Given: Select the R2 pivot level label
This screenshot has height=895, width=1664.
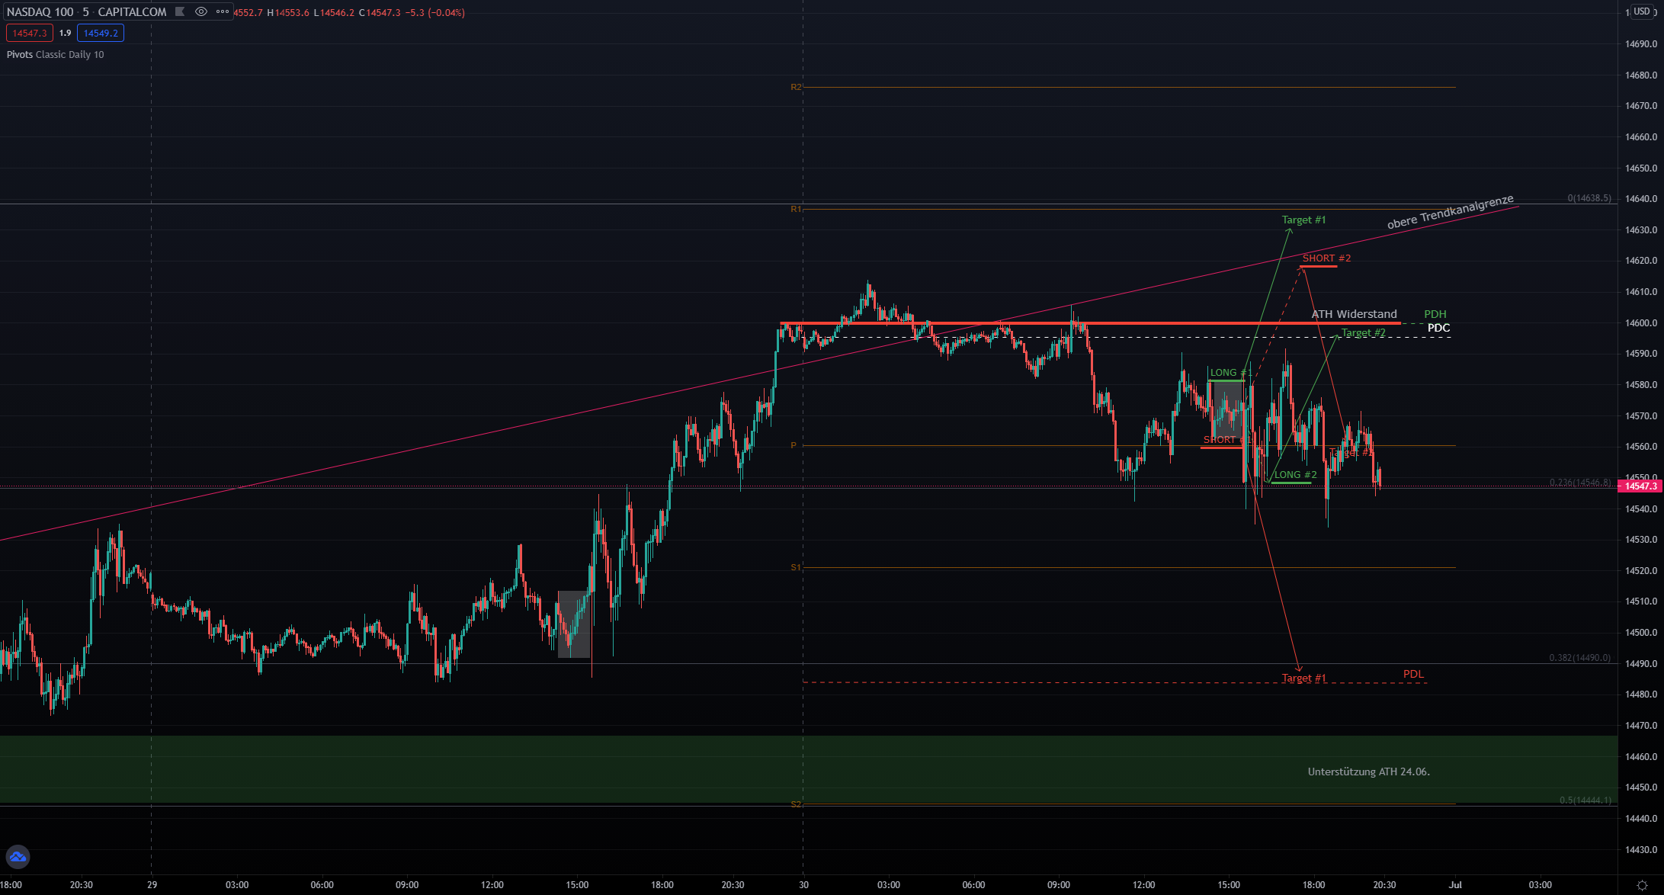Looking at the screenshot, I should coord(796,87).
